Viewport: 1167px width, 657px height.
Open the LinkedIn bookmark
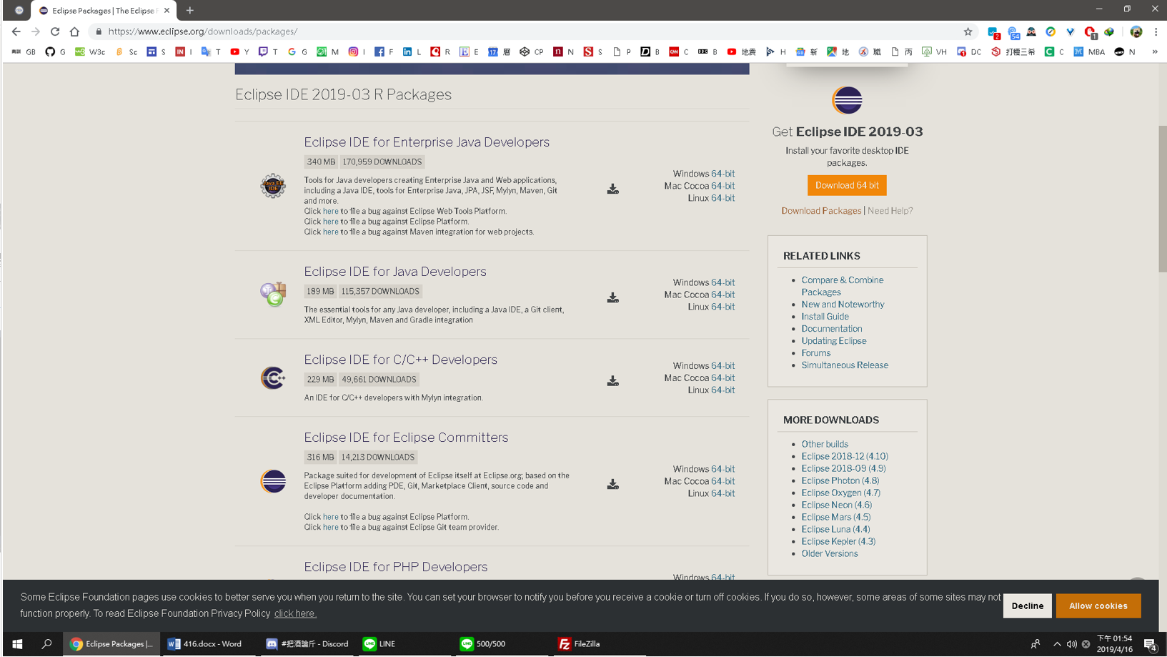point(412,51)
